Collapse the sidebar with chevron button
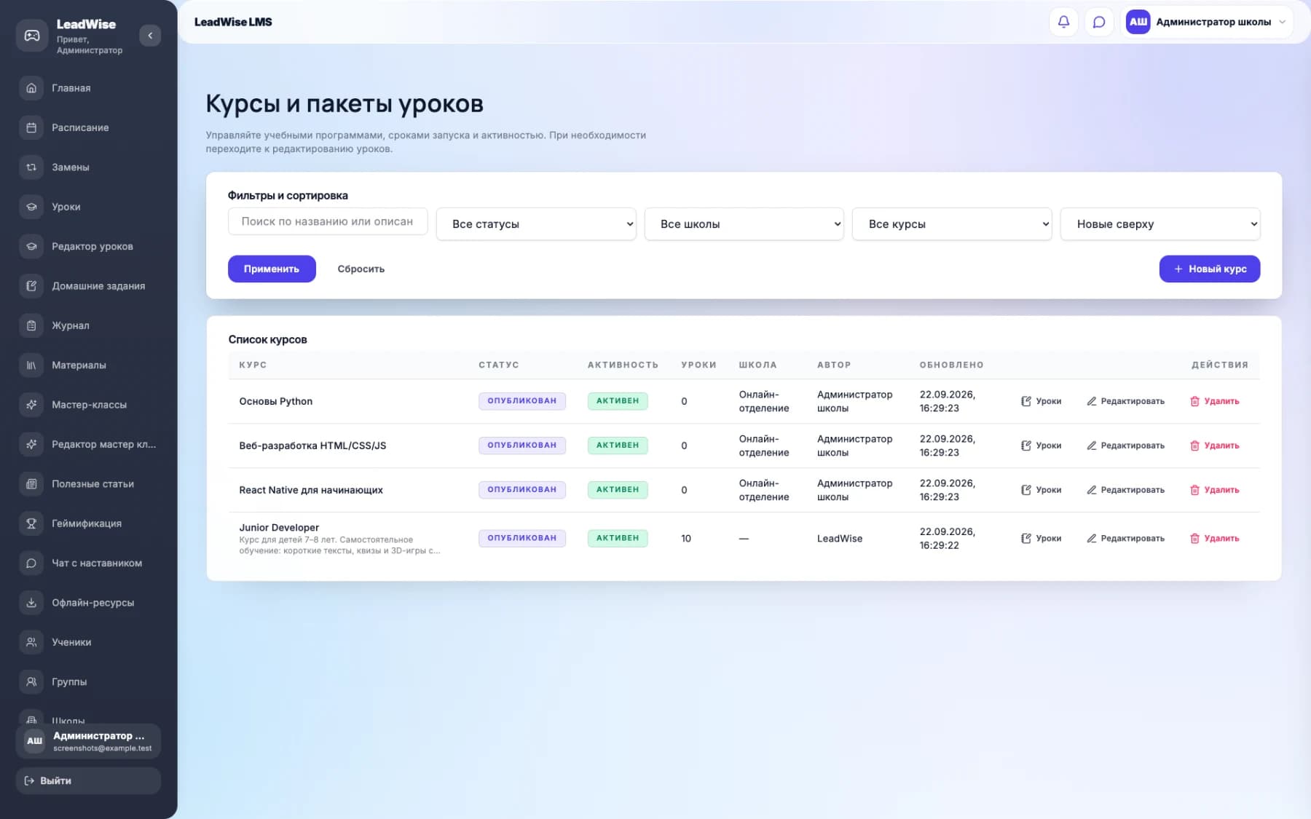This screenshot has height=819, width=1311. coord(150,36)
